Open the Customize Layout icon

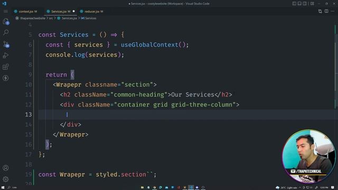(312, 4)
